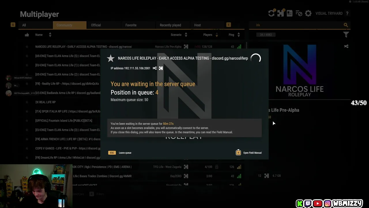Click crossplay icon next to IP address
This screenshot has width=369, height=208.
[155, 68]
